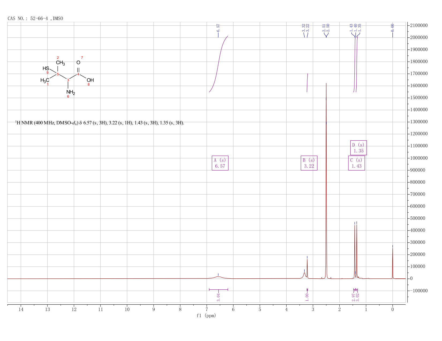Click the upper CH3 group labeled 2
Screen dimensions: 442x341
pos(60,63)
